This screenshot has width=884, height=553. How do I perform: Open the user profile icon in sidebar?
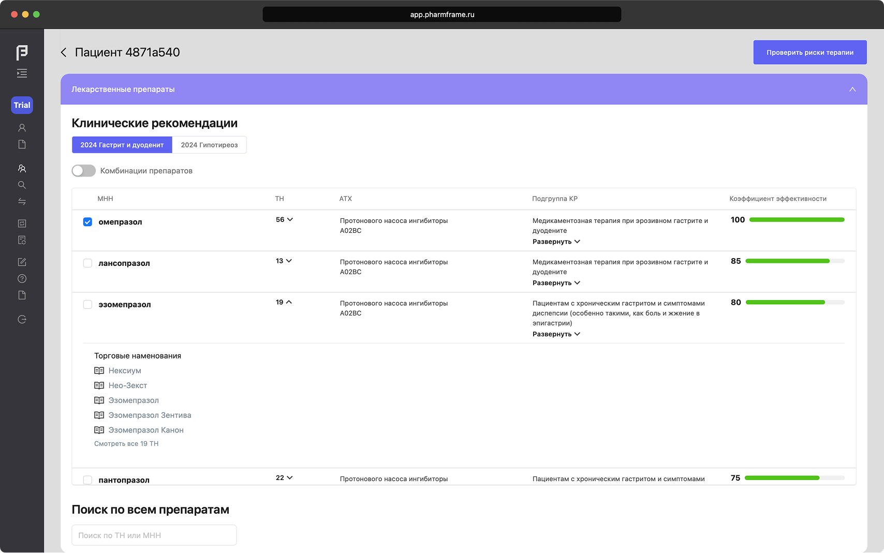[x=22, y=128]
